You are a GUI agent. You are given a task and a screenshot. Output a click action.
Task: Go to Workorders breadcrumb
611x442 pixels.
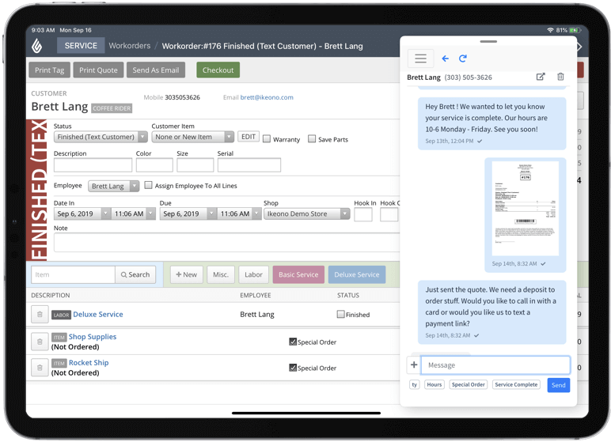(x=129, y=46)
